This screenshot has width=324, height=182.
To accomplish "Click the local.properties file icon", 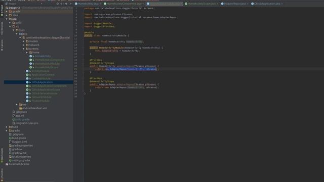I will [10, 157].
